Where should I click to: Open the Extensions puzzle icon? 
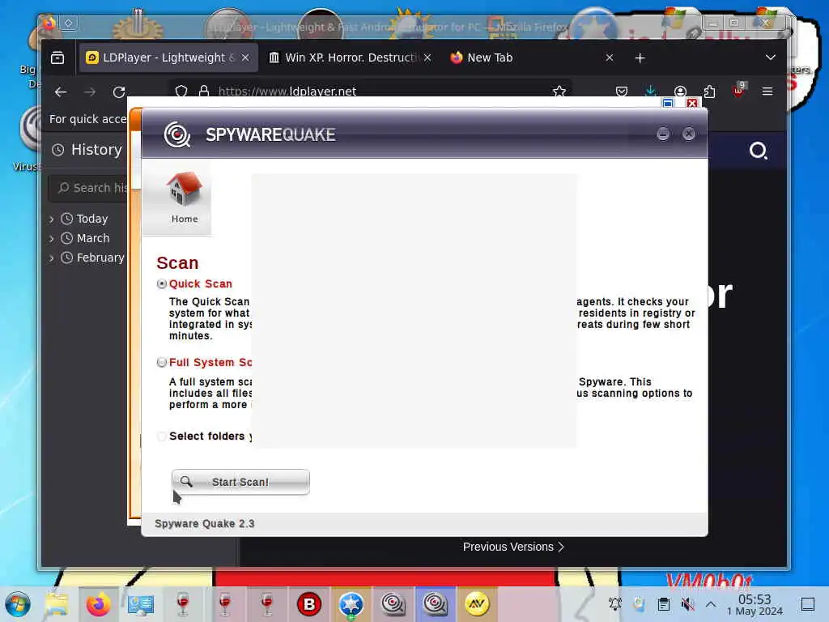709,92
